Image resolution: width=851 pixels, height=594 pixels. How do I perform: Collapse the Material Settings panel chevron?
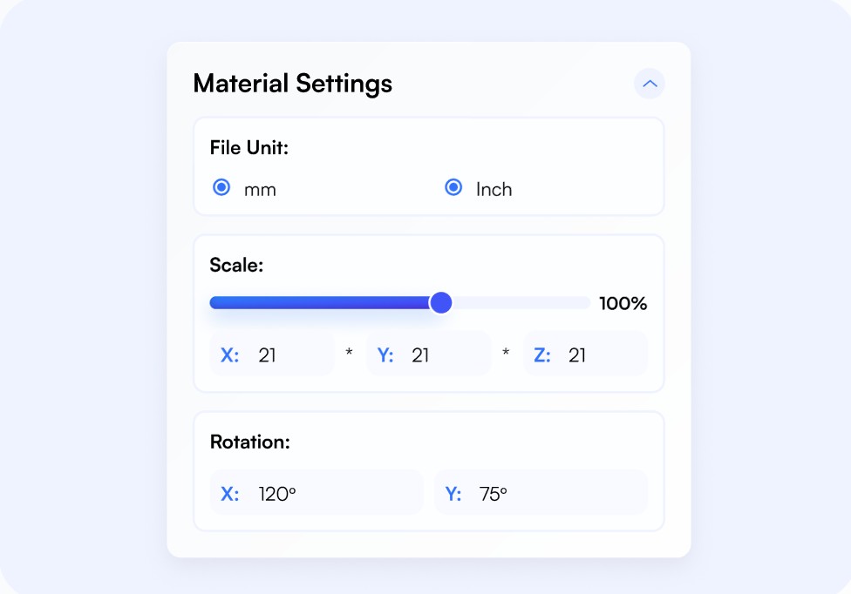pos(649,84)
